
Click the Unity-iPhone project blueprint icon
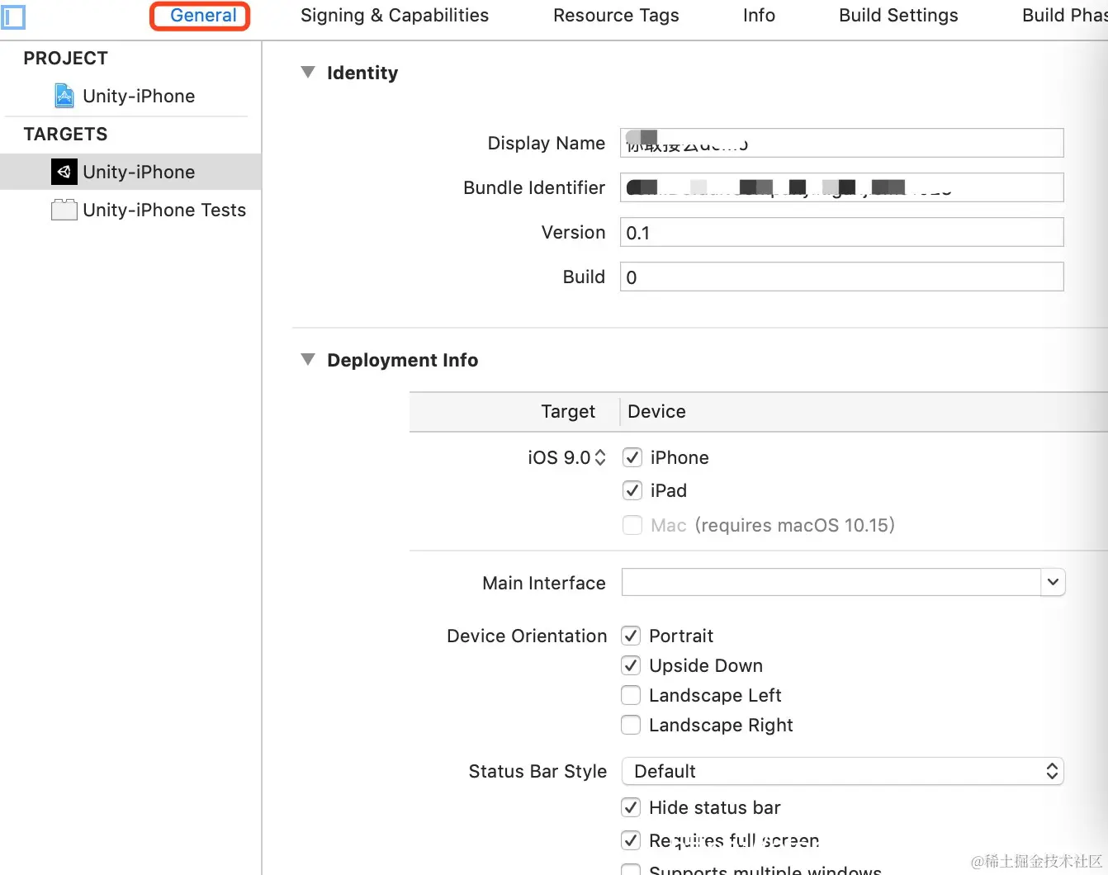coord(64,96)
